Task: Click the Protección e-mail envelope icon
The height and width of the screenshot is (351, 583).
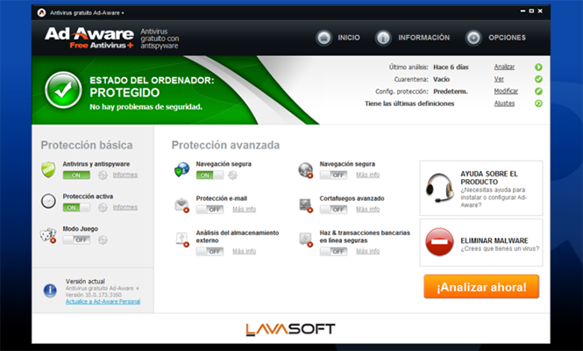Action: click(181, 204)
